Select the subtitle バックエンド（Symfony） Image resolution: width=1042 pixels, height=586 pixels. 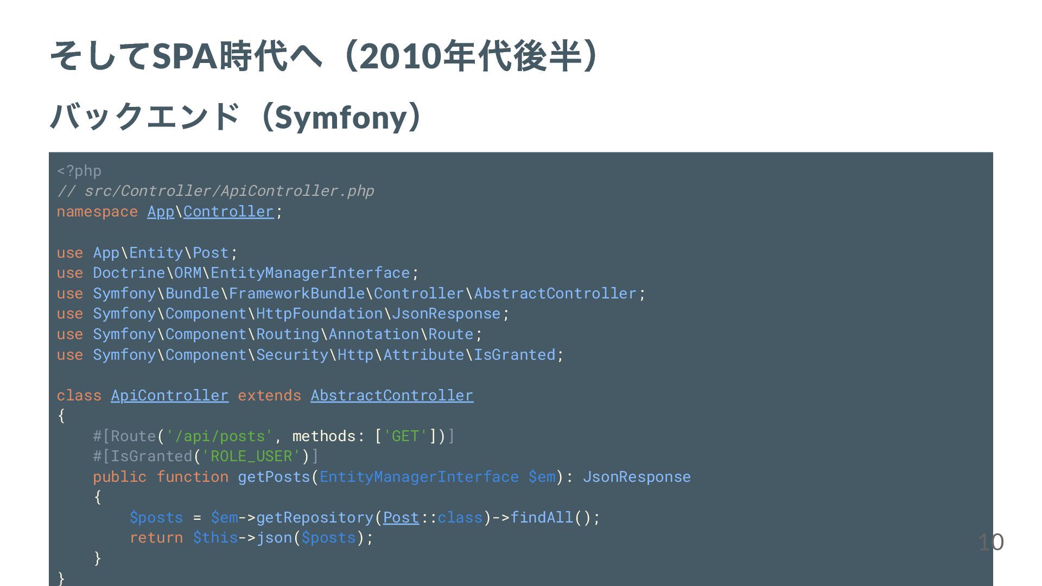(237, 117)
